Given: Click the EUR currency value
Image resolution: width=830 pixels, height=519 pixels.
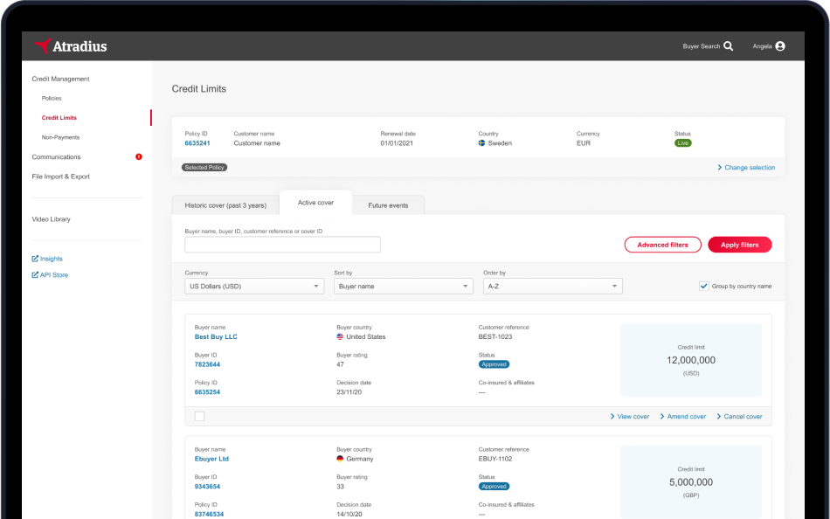Looking at the screenshot, I should click(x=584, y=143).
